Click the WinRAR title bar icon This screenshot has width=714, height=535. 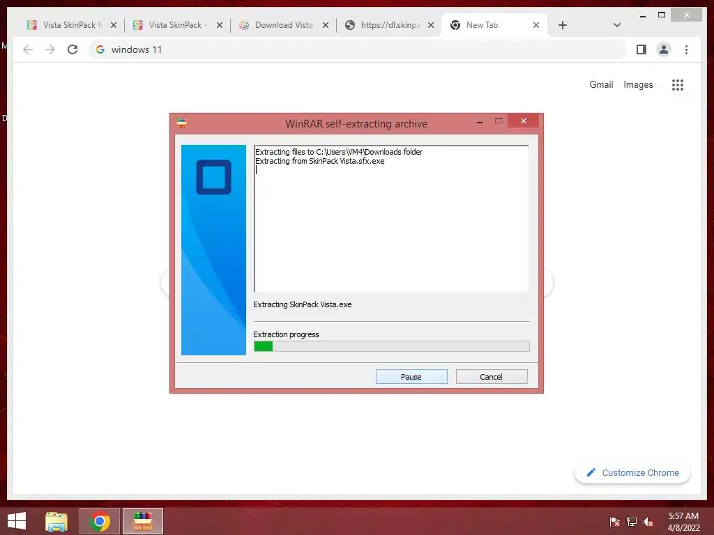point(182,123)
